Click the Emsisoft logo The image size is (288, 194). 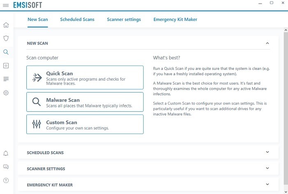pos(28,5)
